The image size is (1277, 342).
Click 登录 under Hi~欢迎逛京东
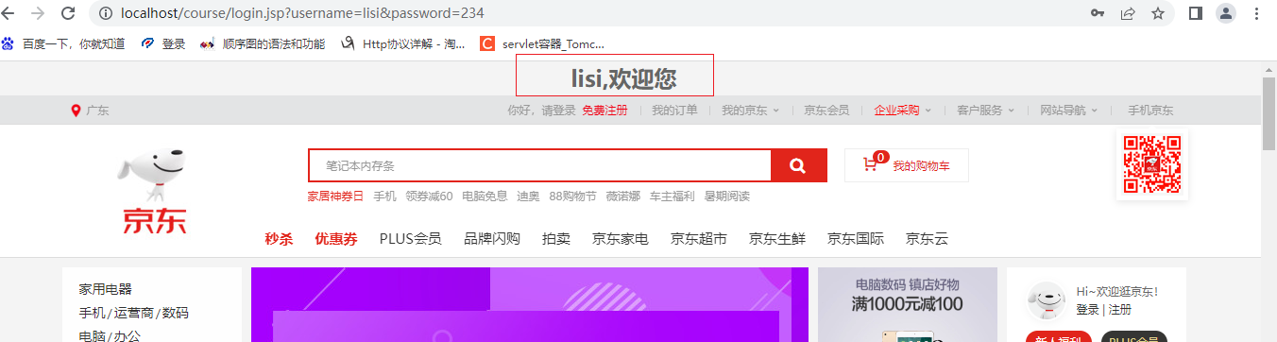click(x=1087, y=310)
